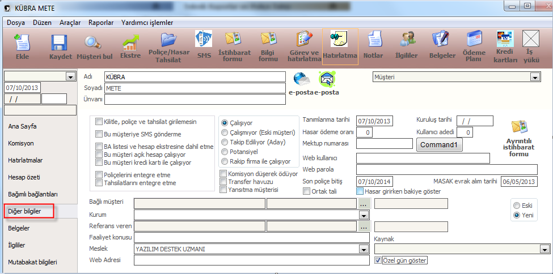Expand the Kurum dropdown
Screen dimensions: 553x274
pyautogui.click(x=362, y=215)
